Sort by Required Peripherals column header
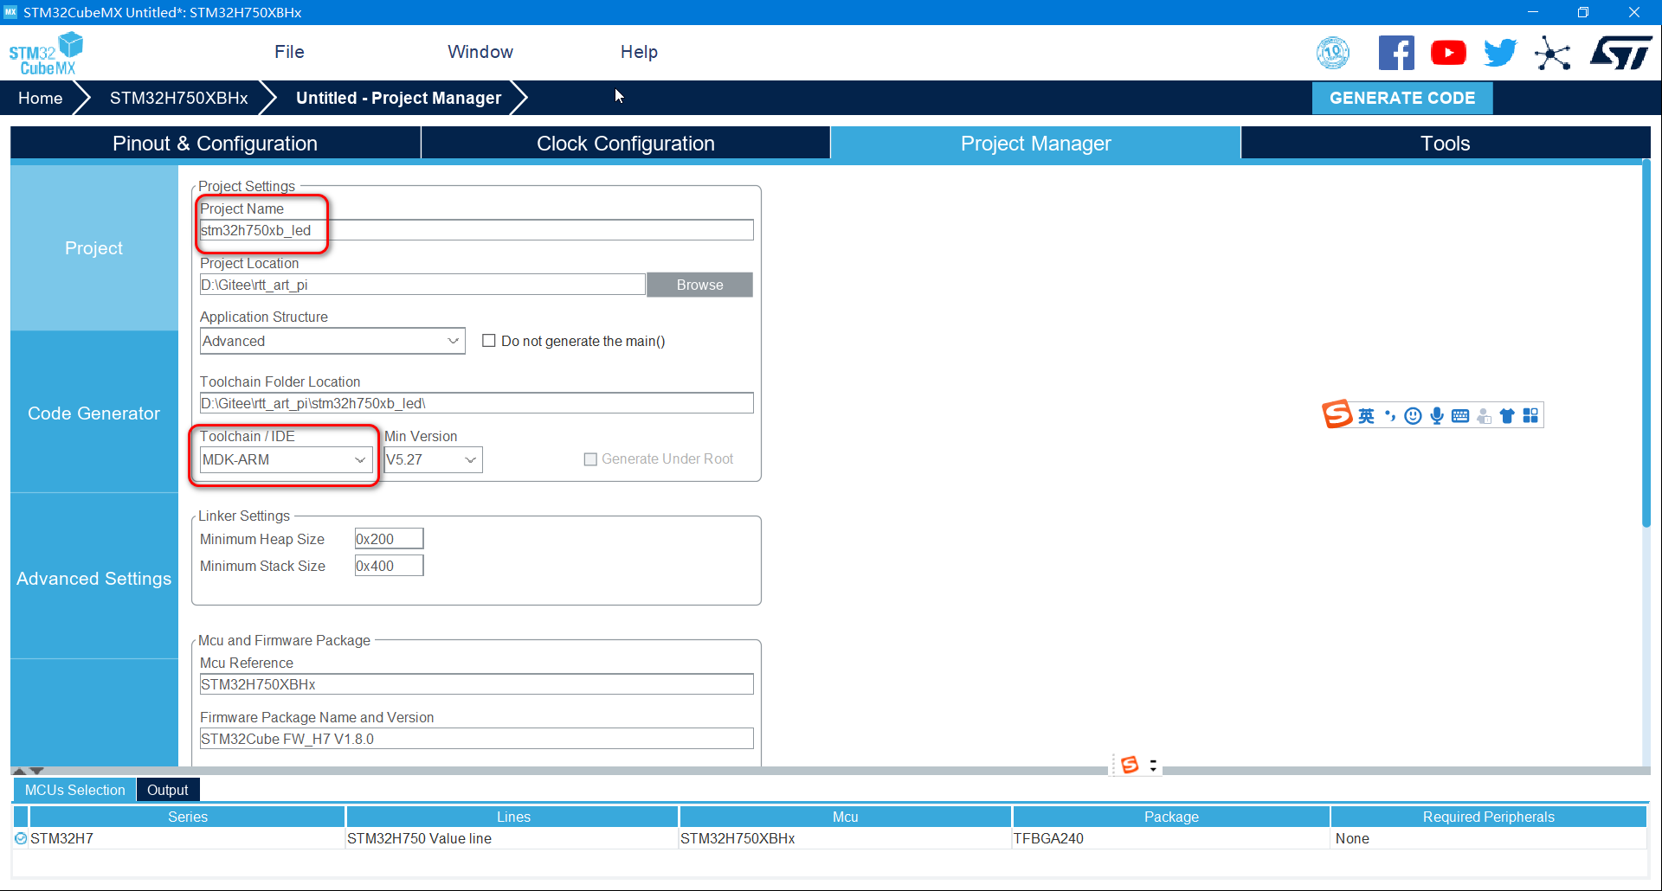Image resolution: width=1662 pixels, height=891 pixels. [x=1489, y=817]
